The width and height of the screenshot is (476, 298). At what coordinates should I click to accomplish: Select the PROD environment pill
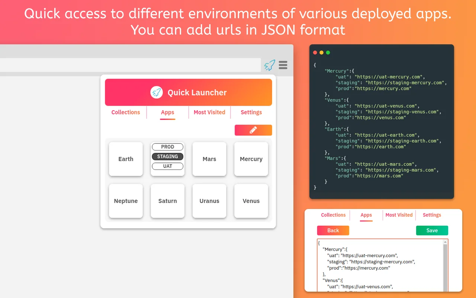[168, 147]
